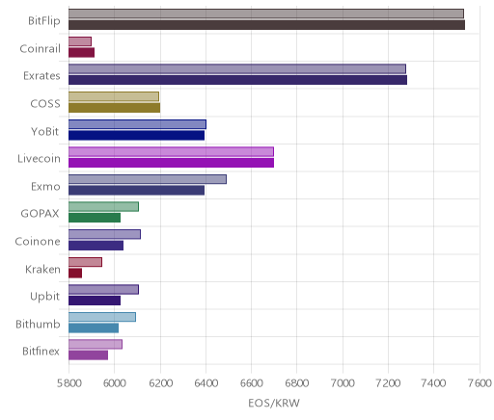Click the dark BitFlip bar
The width and height of the screenshot is (494, 420).
click(x=266, y=25)
